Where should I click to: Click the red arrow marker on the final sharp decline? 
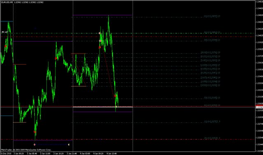[115, 96]
